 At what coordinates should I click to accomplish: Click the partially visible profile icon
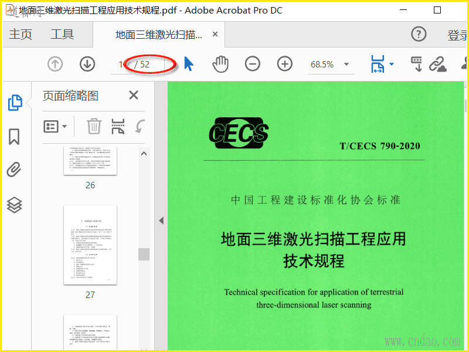464,63
